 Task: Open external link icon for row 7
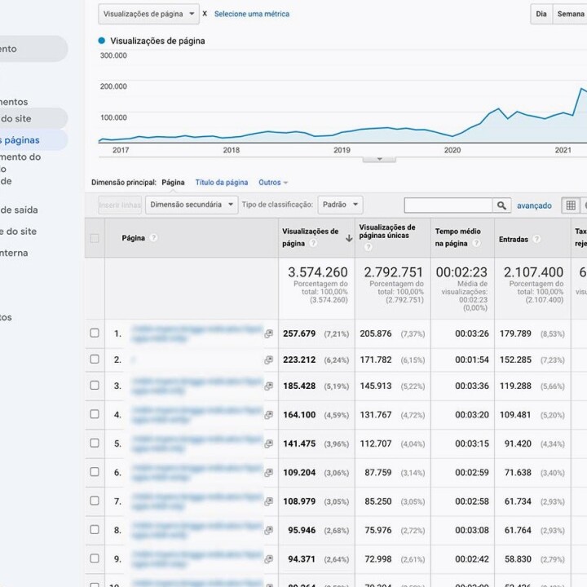[268, 501]
